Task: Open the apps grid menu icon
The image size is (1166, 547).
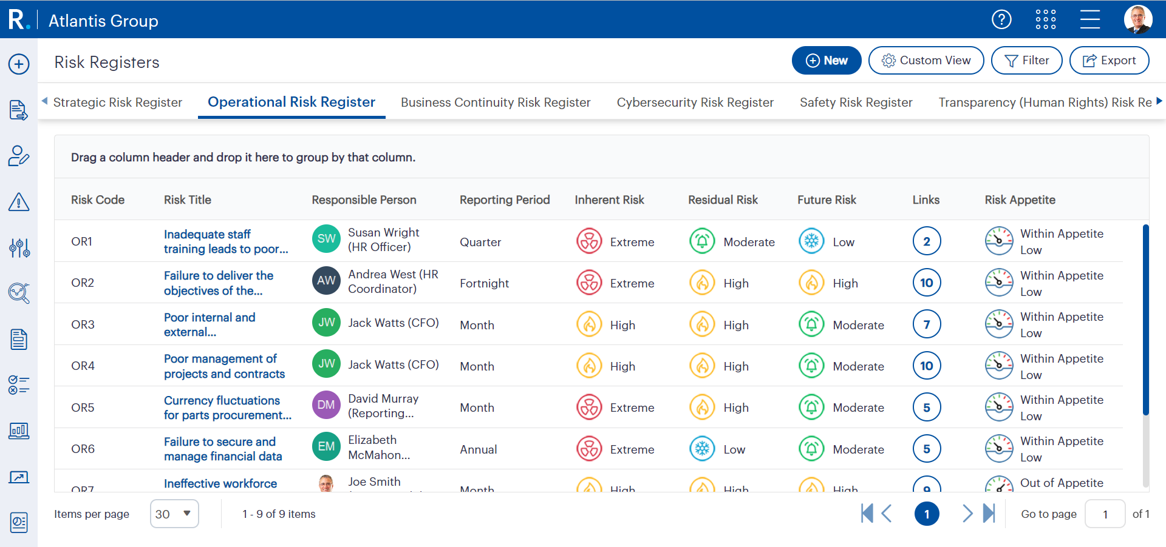Action: point(1046,19)
